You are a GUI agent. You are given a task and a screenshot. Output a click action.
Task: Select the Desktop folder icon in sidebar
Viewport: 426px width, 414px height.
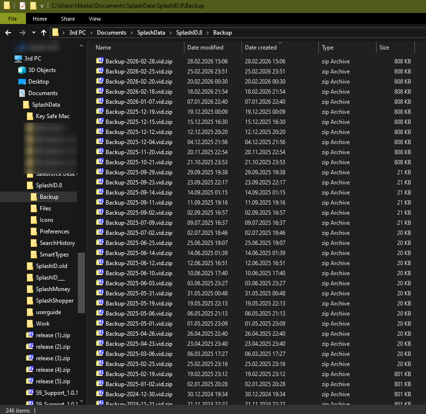[22, 82]
